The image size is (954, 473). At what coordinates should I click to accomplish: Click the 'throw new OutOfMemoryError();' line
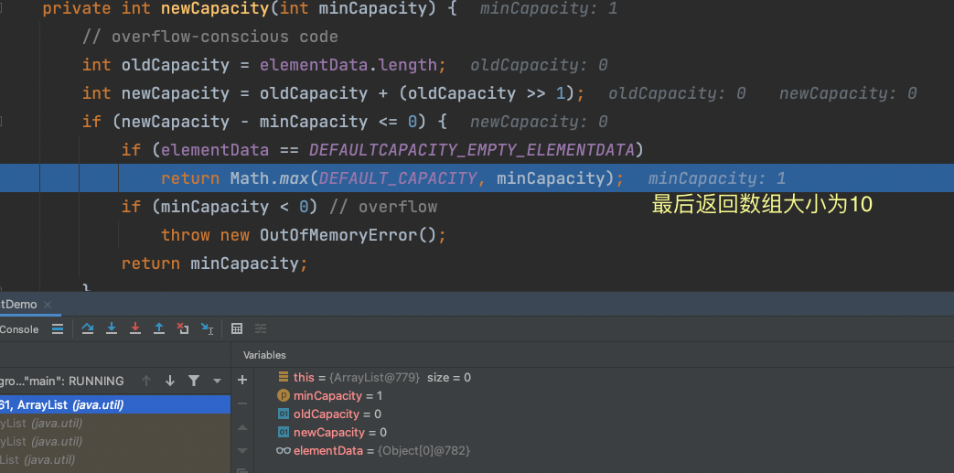pos(304,235)
